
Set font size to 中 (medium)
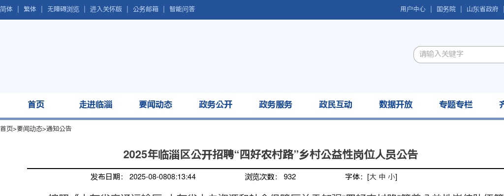[382, 177]
